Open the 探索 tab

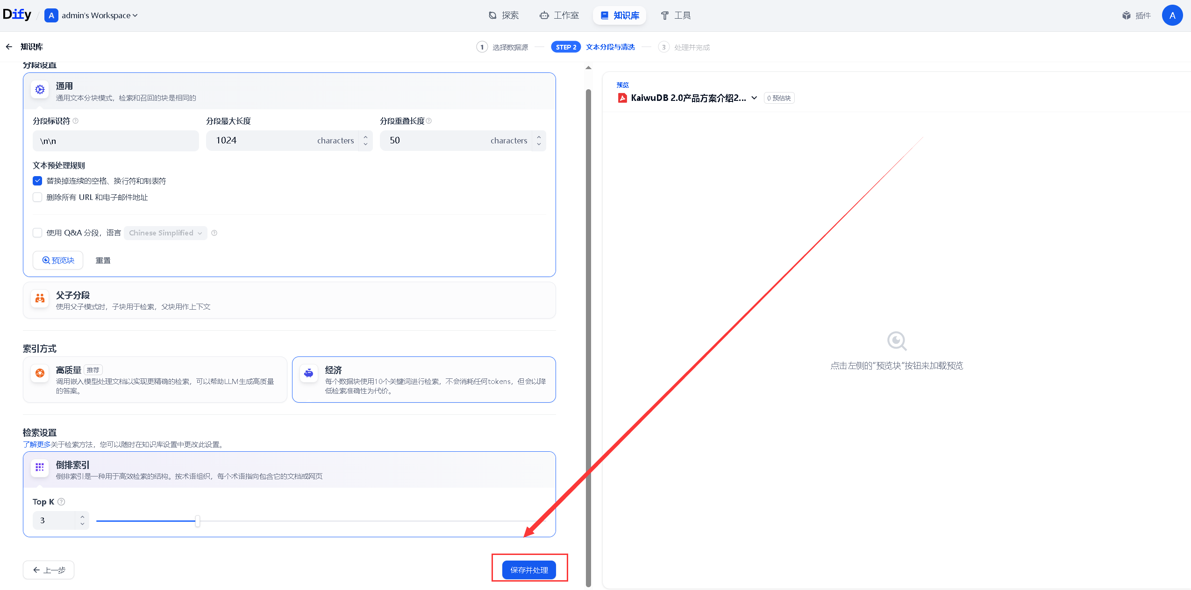pyautogui.click(x=504, y=15)
